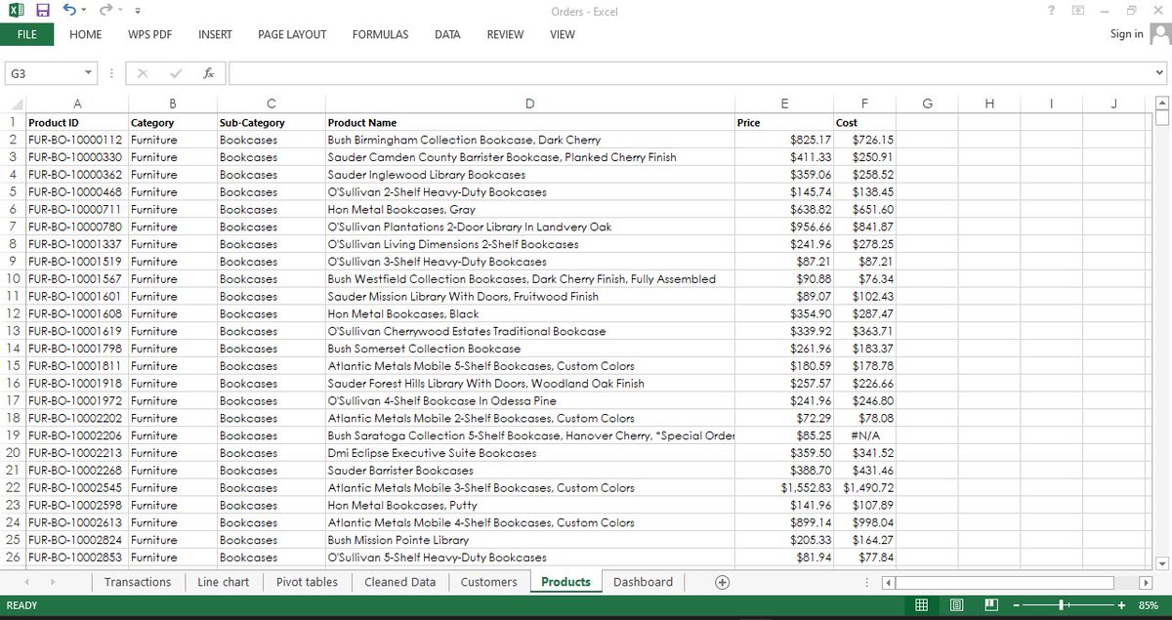Select the Sub-Category header cell

(271, 123)
